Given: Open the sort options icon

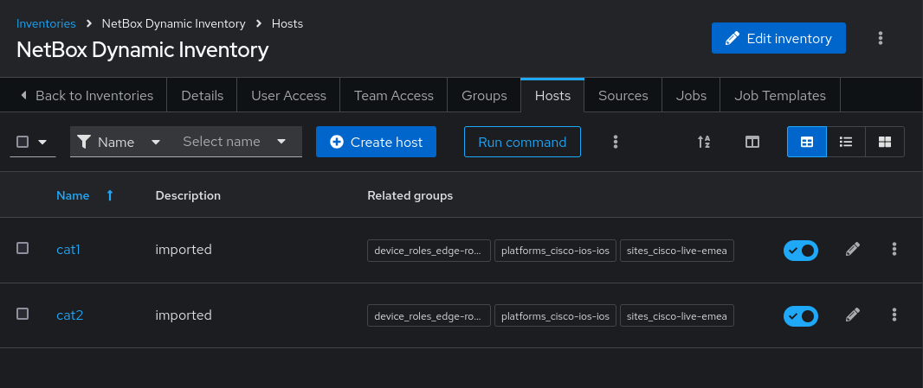Looking at the screenshot, I should [x=703, y=142].
